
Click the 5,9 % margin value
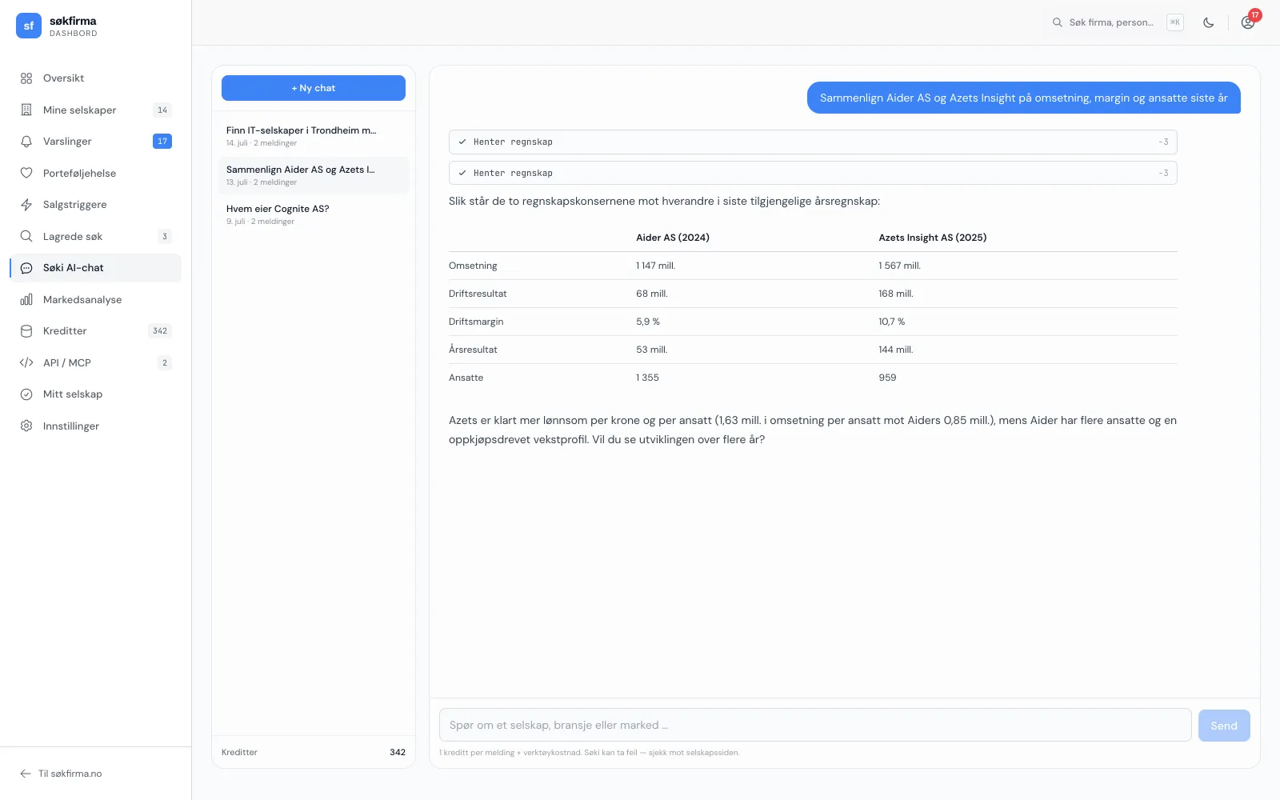[648, 322]
